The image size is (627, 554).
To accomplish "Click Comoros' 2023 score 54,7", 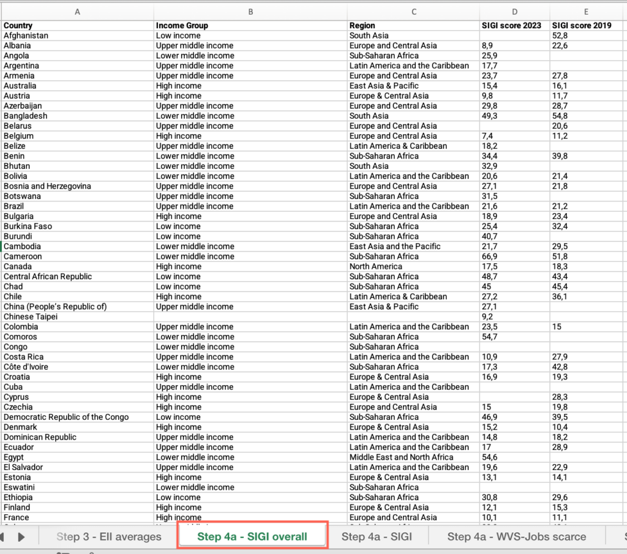I will 514,337.
